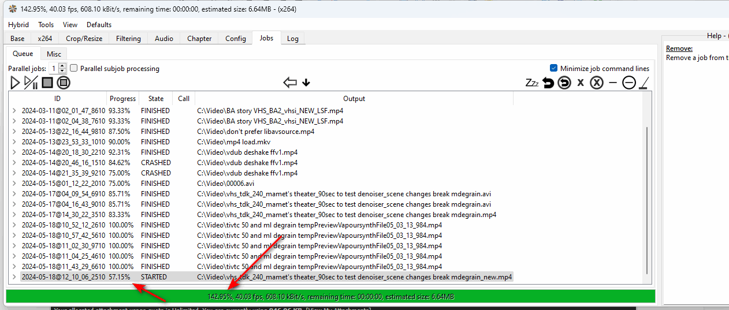Switch to the Filtering tab
729x310 pixels.
pyautogui.click(x=128, y=39)
